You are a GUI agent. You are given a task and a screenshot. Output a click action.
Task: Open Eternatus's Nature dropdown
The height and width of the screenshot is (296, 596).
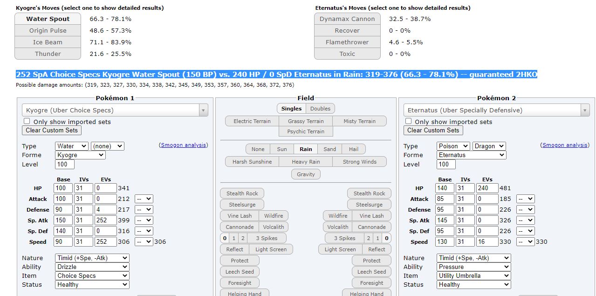coord(473,258)
